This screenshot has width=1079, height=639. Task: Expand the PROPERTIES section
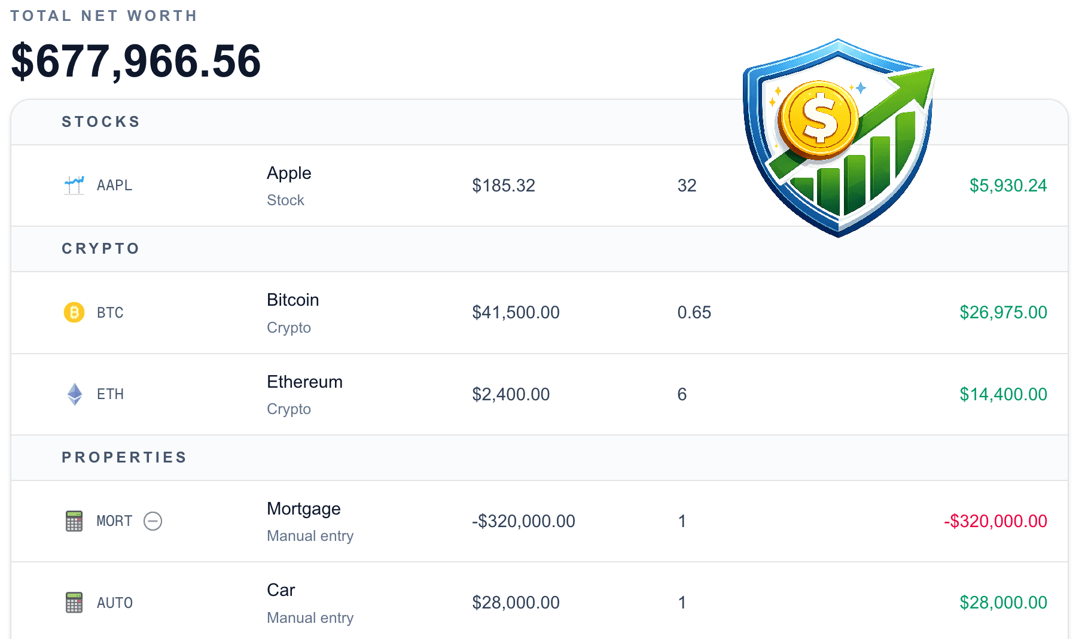123,457
